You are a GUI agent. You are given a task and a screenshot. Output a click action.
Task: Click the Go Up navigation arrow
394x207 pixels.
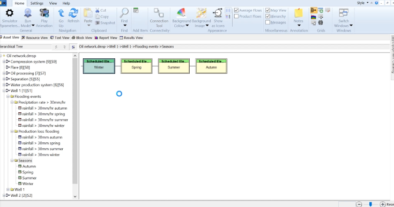coord(61,13)
